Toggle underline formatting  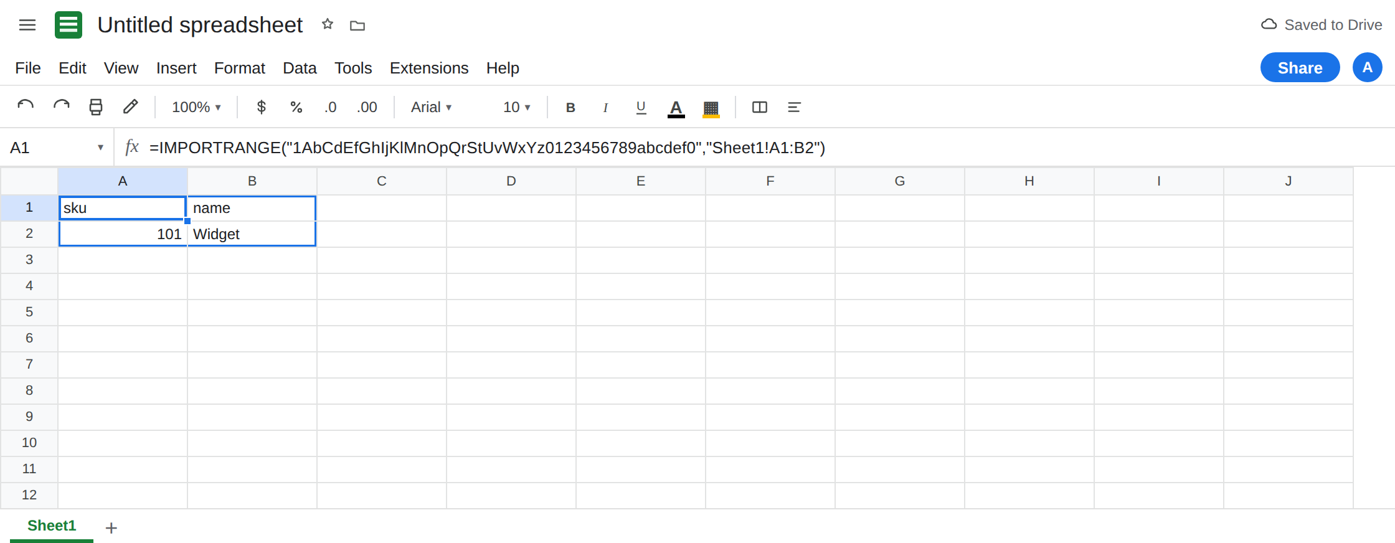coord(641,107)
